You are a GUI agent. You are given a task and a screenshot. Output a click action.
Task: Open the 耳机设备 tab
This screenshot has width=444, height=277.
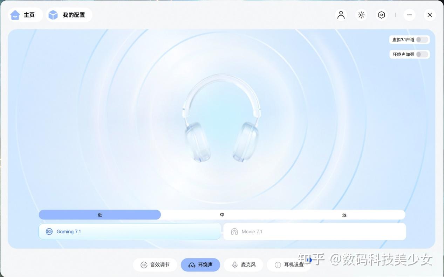coord(289,265)
